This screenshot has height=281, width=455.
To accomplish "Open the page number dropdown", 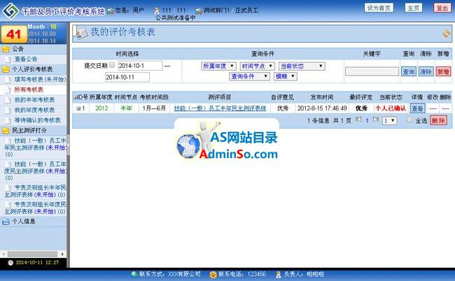I will coord(389,120).
